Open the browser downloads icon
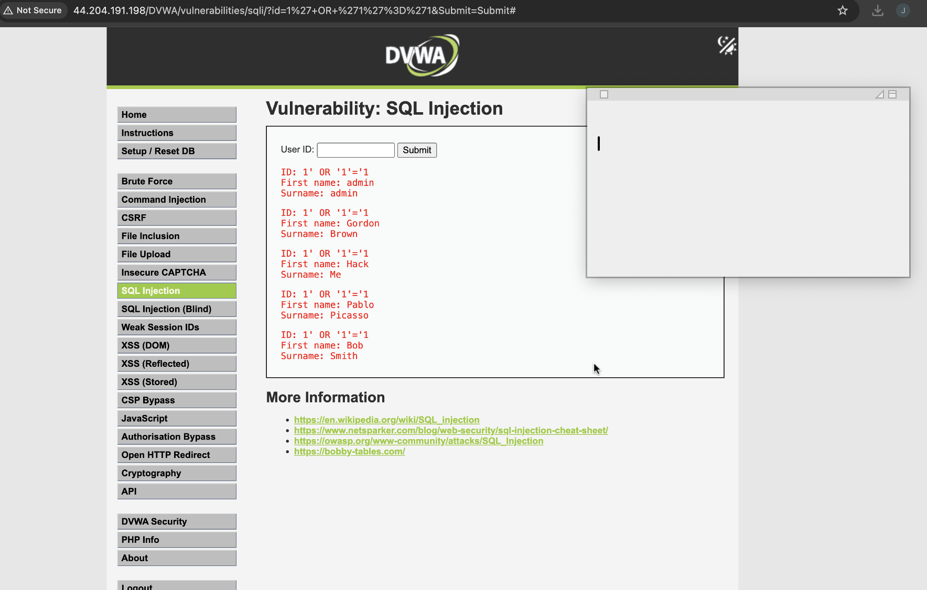Screen dimensions: 927x590 (878, 10)
